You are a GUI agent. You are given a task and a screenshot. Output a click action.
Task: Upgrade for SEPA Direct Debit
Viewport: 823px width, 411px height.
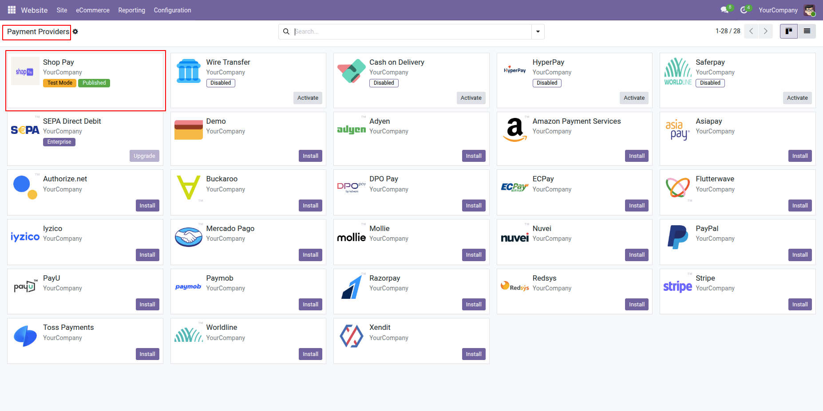coord(144,156)
